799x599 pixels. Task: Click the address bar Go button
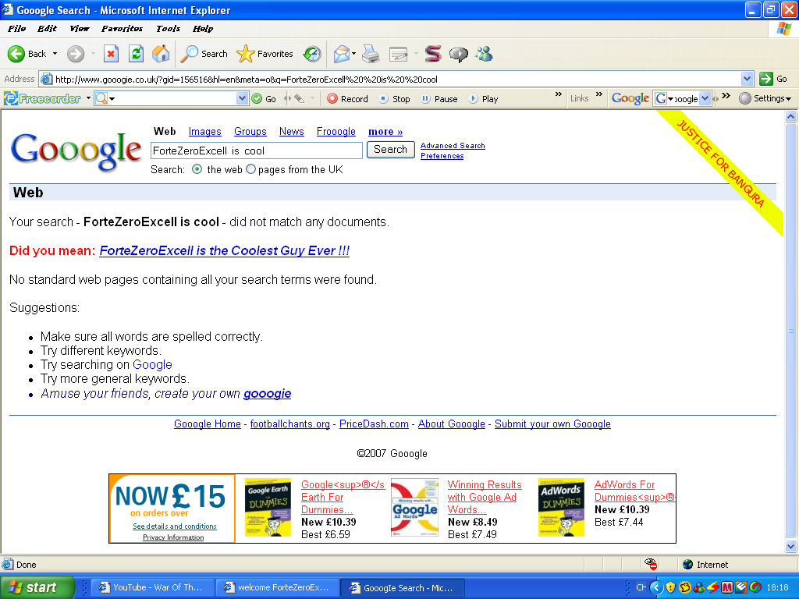pos(773,79)
